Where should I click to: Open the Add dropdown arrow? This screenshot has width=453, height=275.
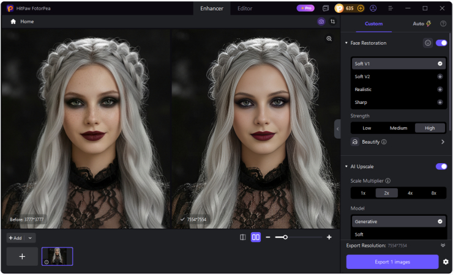(30, 238)
